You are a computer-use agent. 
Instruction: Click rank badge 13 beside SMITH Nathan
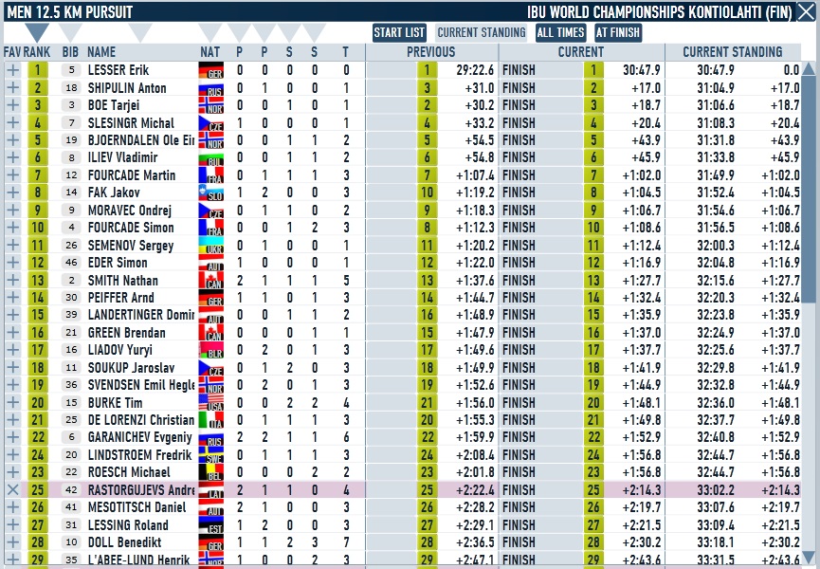tap(38, 281)
